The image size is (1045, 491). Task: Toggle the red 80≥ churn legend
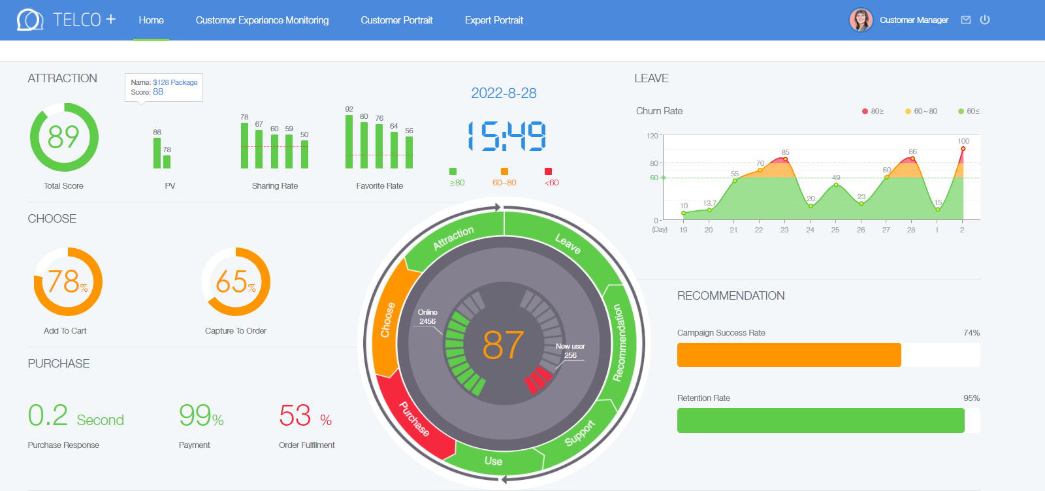[x=873, y=111]
